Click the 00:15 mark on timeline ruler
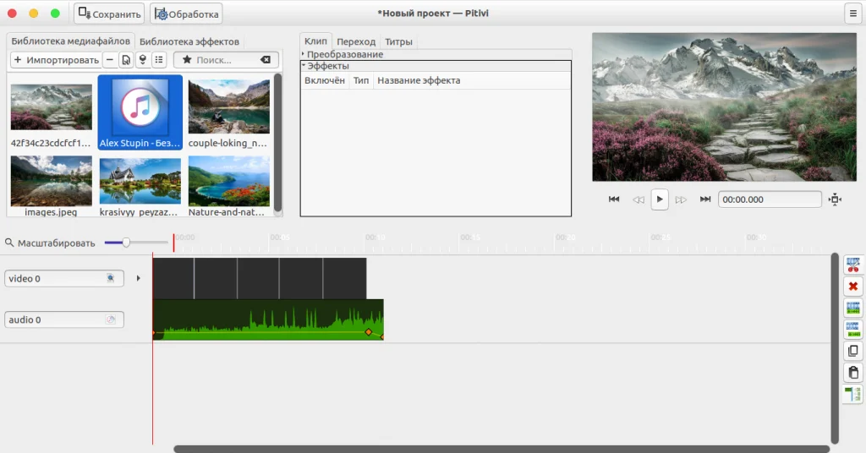This screenshot has width=866, height=453. (x=470, y=237)
